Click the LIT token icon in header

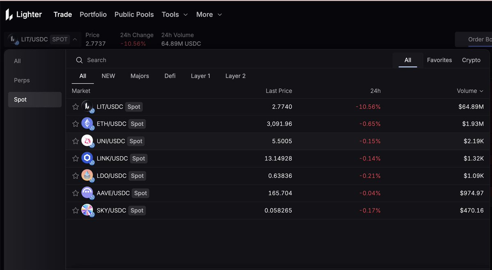pyautogui.click(x=14, y=39)
